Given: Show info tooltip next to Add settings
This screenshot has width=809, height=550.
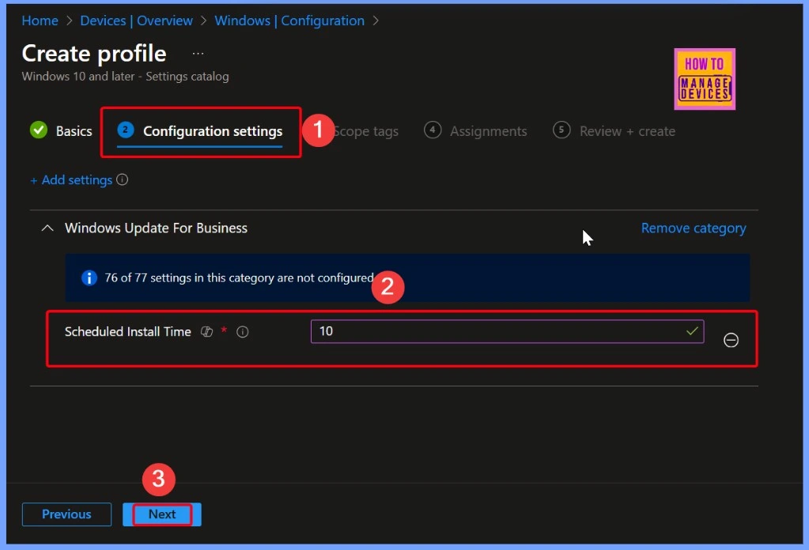Looking at the screenshot, I should pyautogui.click(x=123, y=179).
